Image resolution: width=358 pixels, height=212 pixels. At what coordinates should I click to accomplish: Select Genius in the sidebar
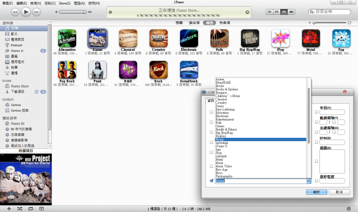[x=16, y=105]
